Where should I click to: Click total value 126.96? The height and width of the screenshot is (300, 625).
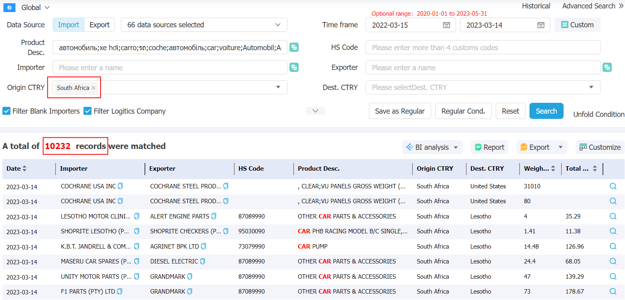coord(575,247)
